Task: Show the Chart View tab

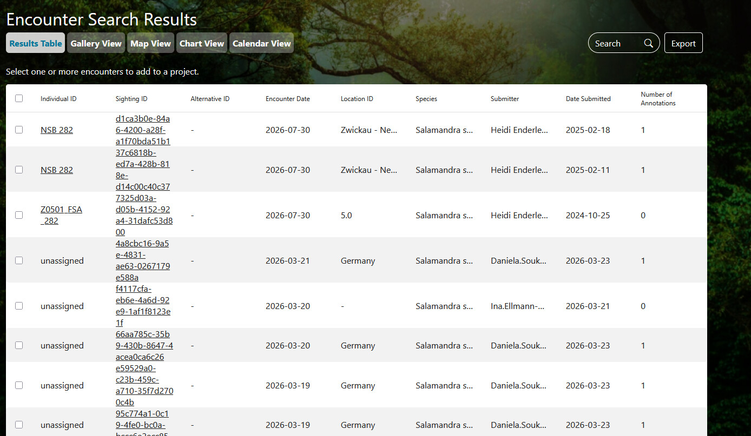Action: 201,43
